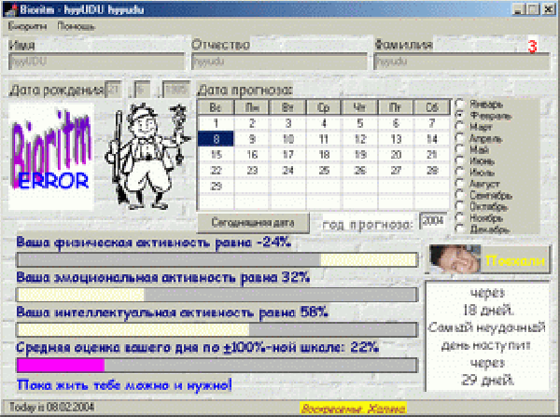Screen dimensions: 560x417
Task: Click the Отчество input field
Action: (279, 62)
